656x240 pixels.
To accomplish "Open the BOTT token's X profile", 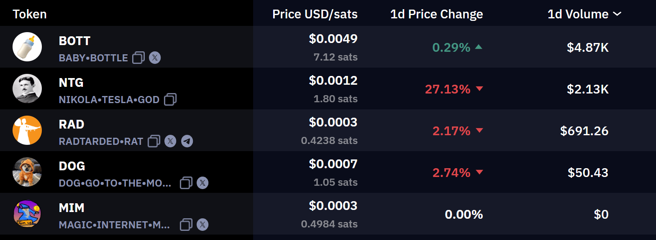I will click(x=155, y=58).
